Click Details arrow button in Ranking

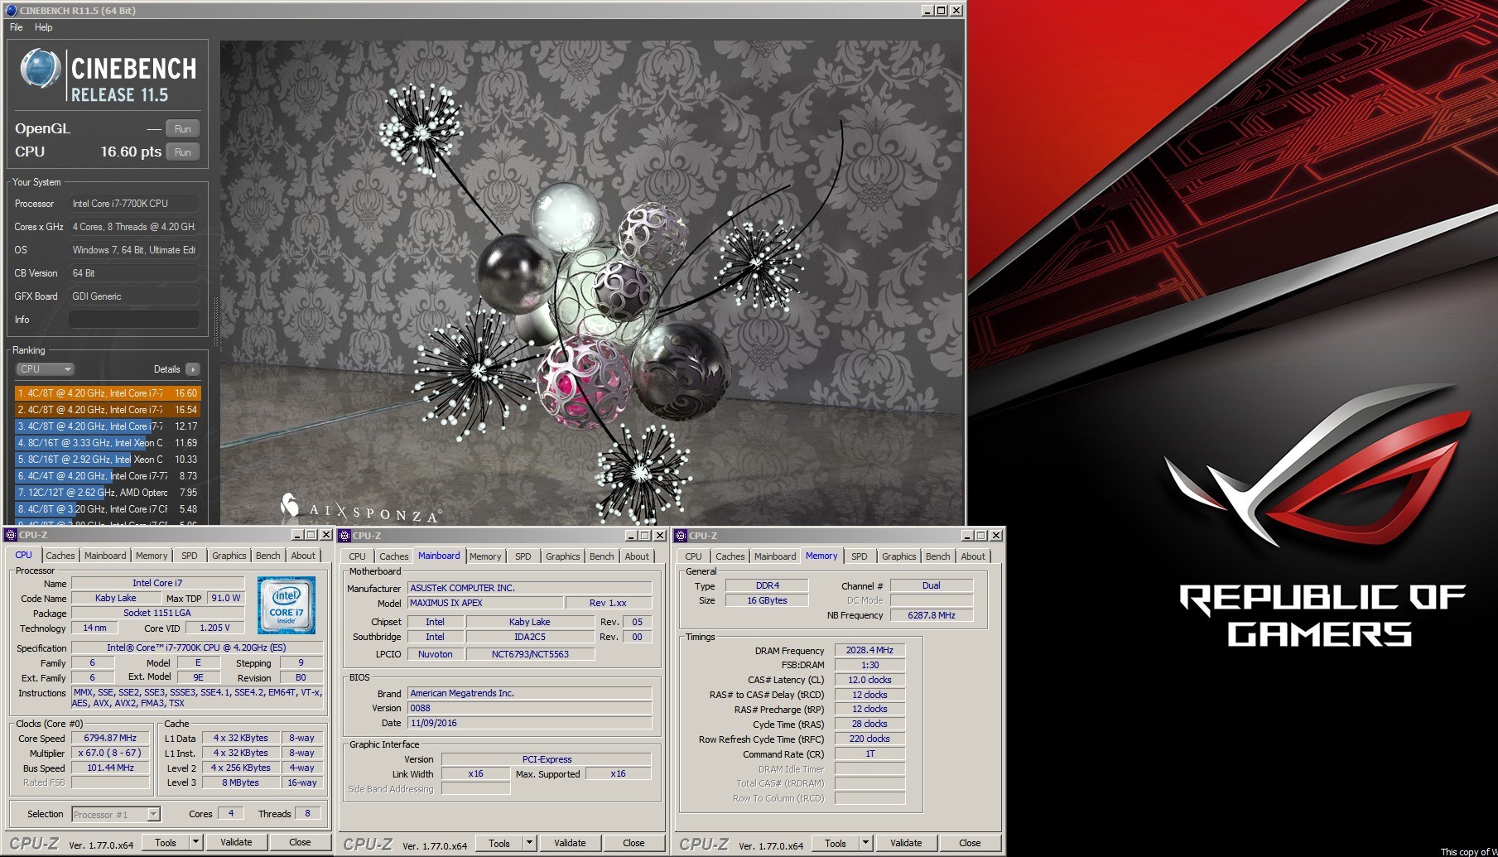click(193, 369)
